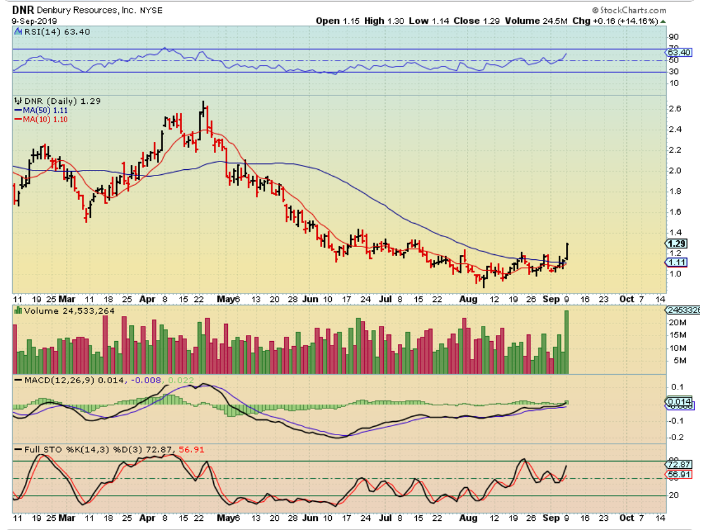Click the Open 1.15 value
Image resolution: width=701 pixels, height=530 pixels.
point(337,21)
